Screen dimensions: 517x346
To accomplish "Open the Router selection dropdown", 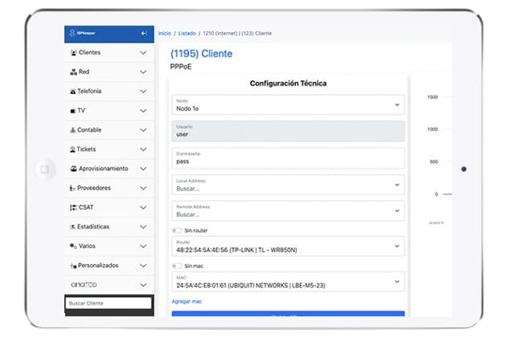I will [288, 246].
